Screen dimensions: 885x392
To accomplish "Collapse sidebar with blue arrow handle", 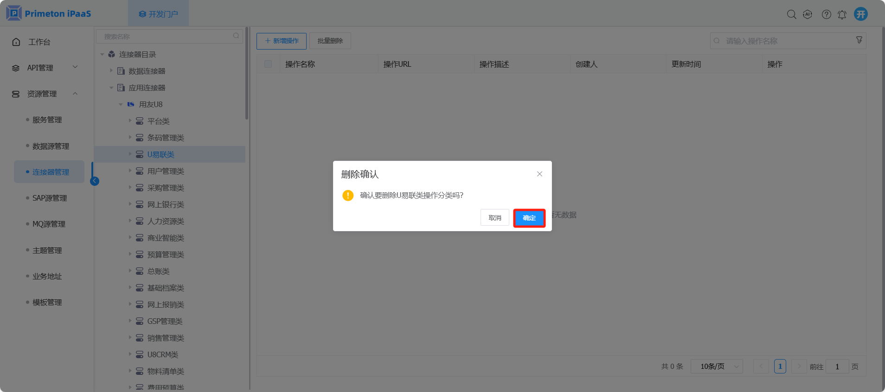I will click(95, 181).
